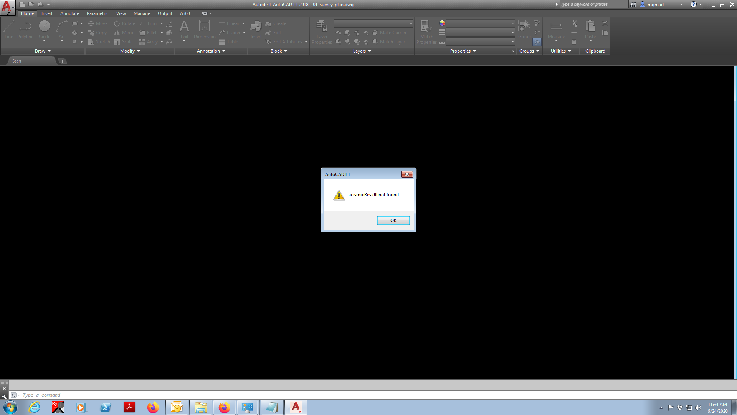Toggle group selection on/off button
This screenshot has height=415, width=737.
click(x=537, y=41)
